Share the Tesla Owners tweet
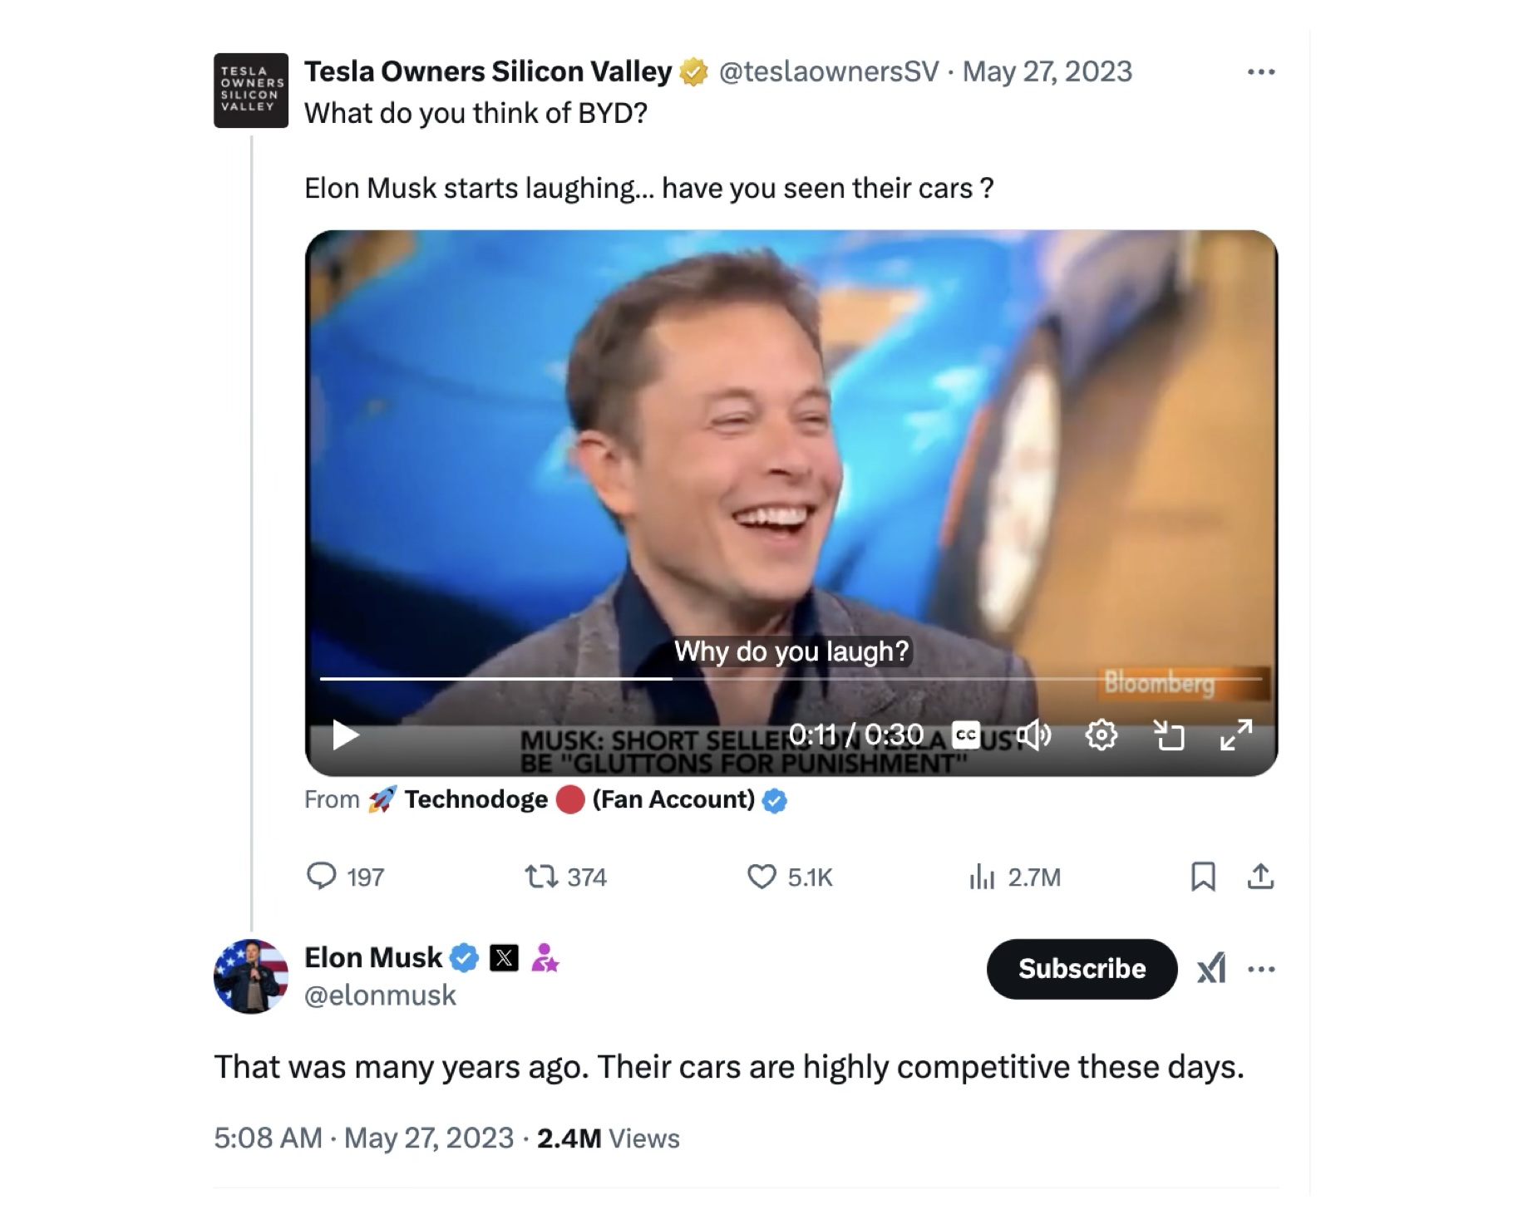Screen dimensions: 1518x1224 coord(1260,877)
